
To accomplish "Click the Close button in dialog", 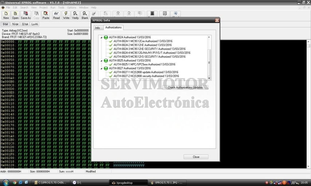I will tap(196, 157).
